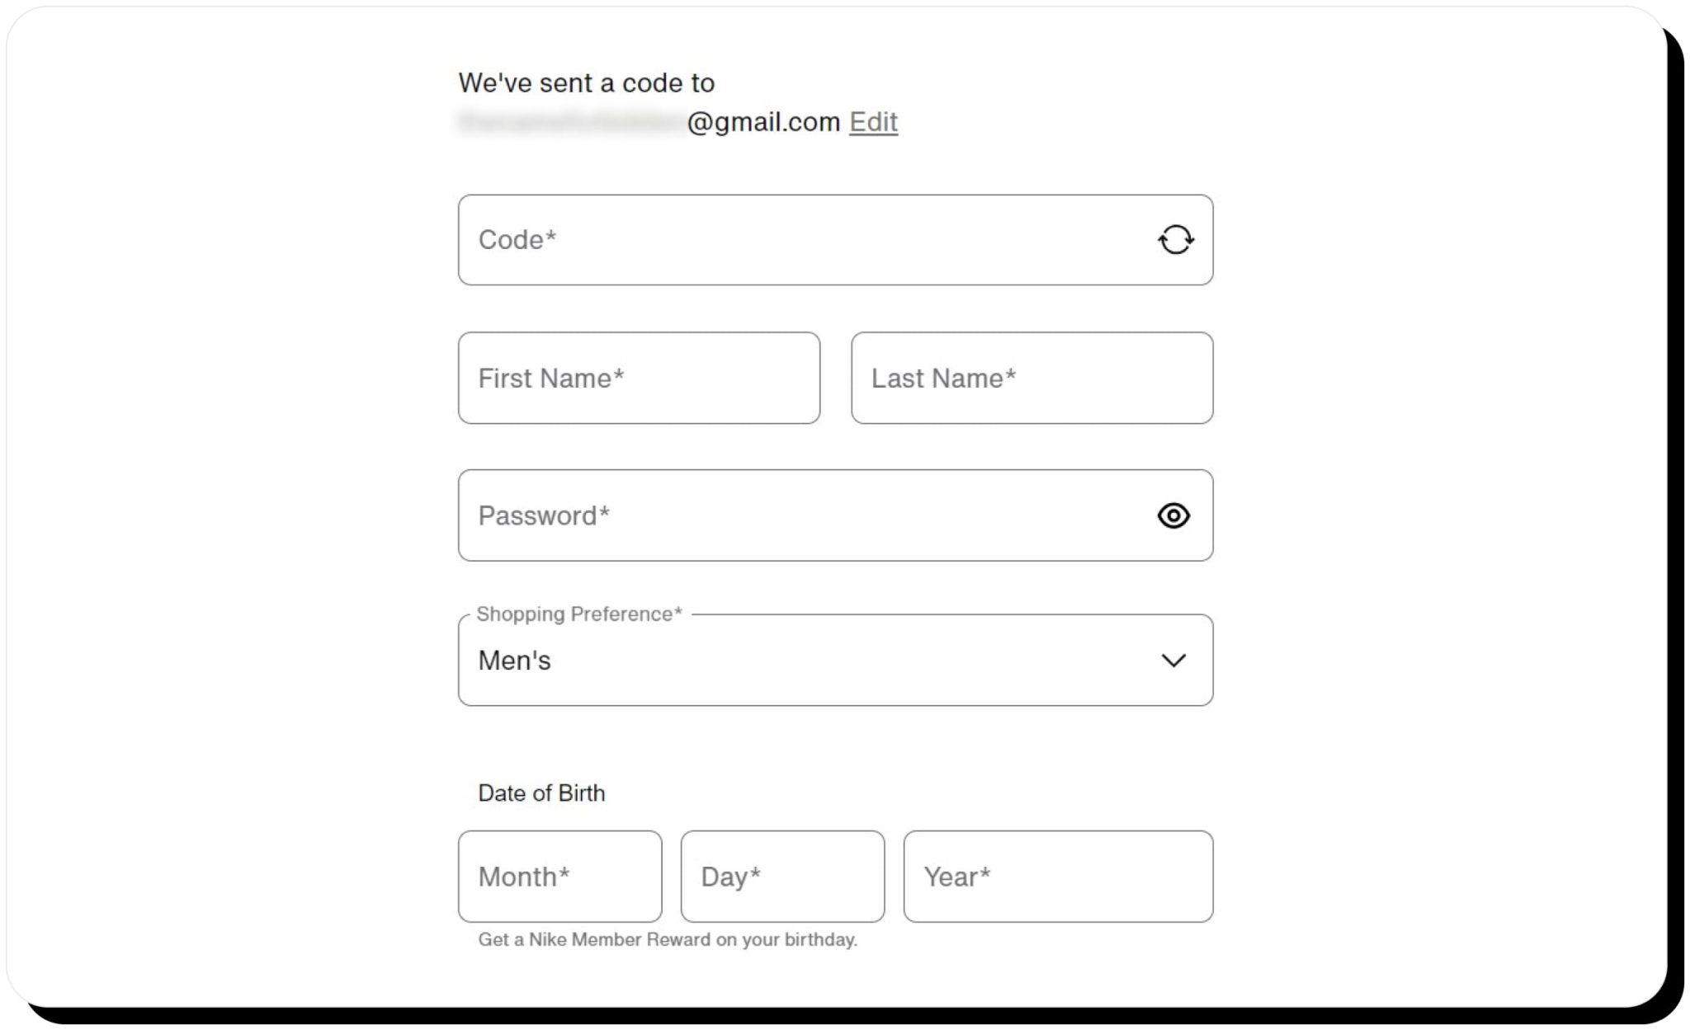Click the Year field under Date of Birth

point(1058,876)
